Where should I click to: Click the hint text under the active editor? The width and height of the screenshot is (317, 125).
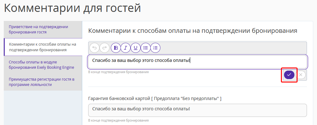click(118, 72)
